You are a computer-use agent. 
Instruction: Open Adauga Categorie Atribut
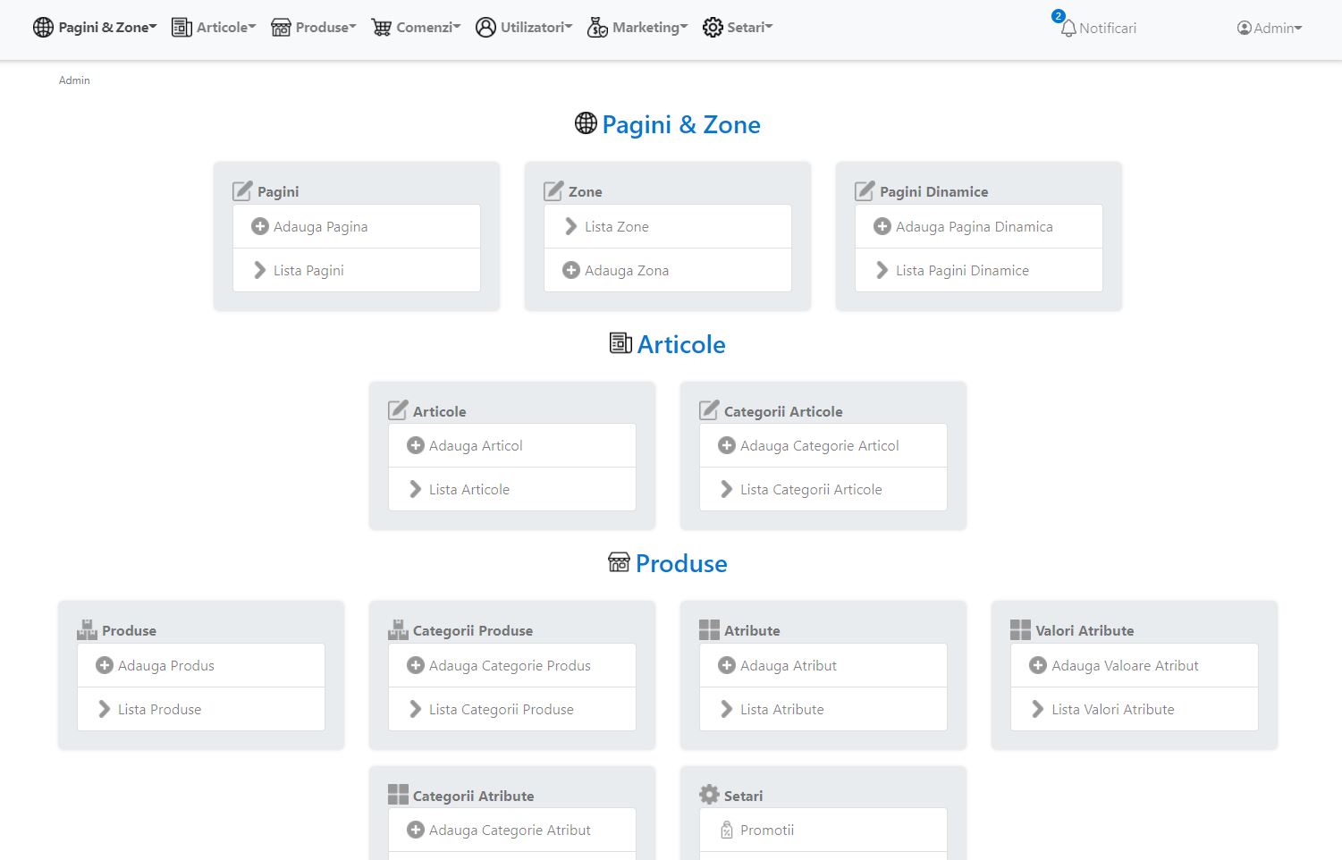click(x=512, y=830)
